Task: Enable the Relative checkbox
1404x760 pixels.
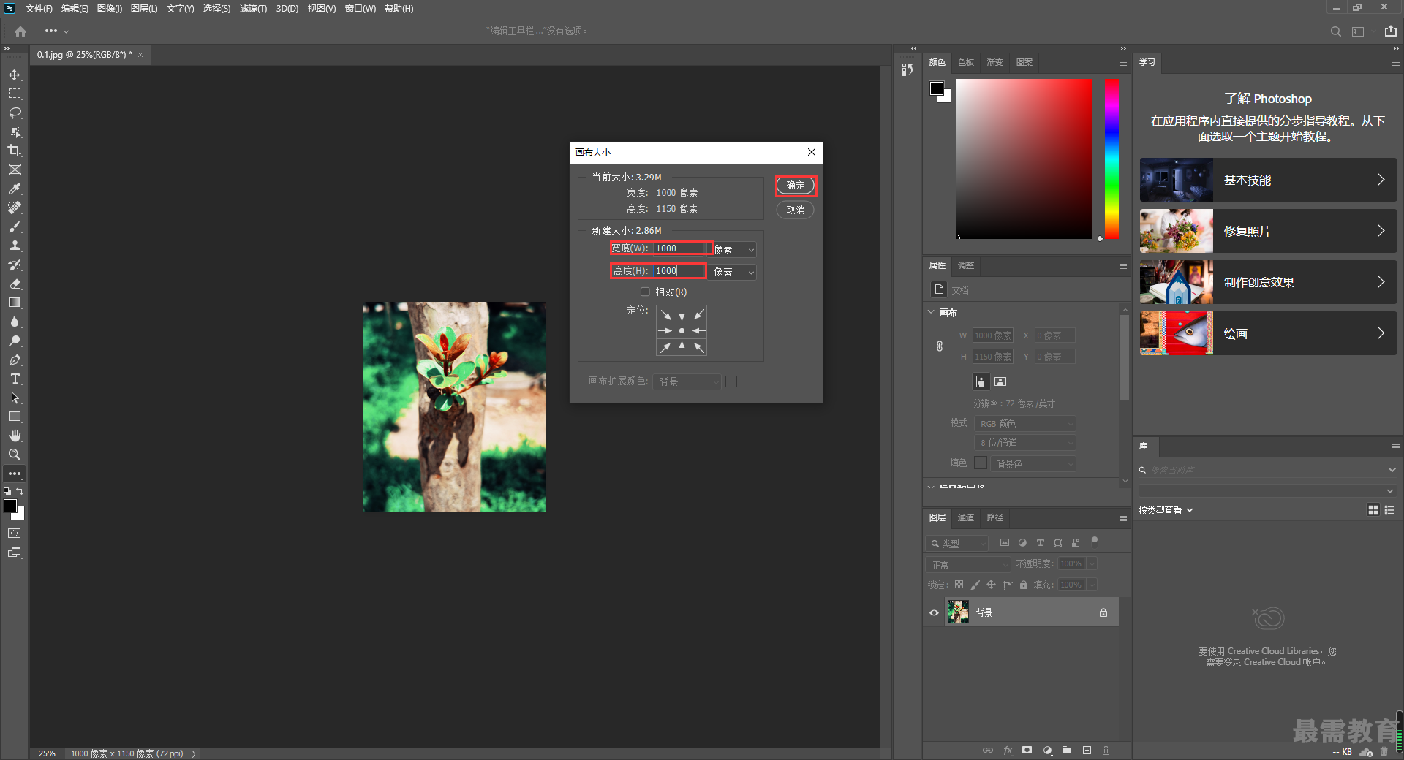Action: [x=645, y=292]
